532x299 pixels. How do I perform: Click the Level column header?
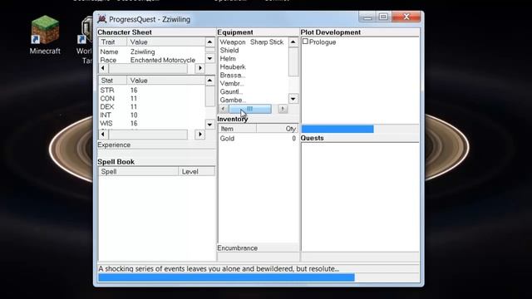[x=197, y=172]
